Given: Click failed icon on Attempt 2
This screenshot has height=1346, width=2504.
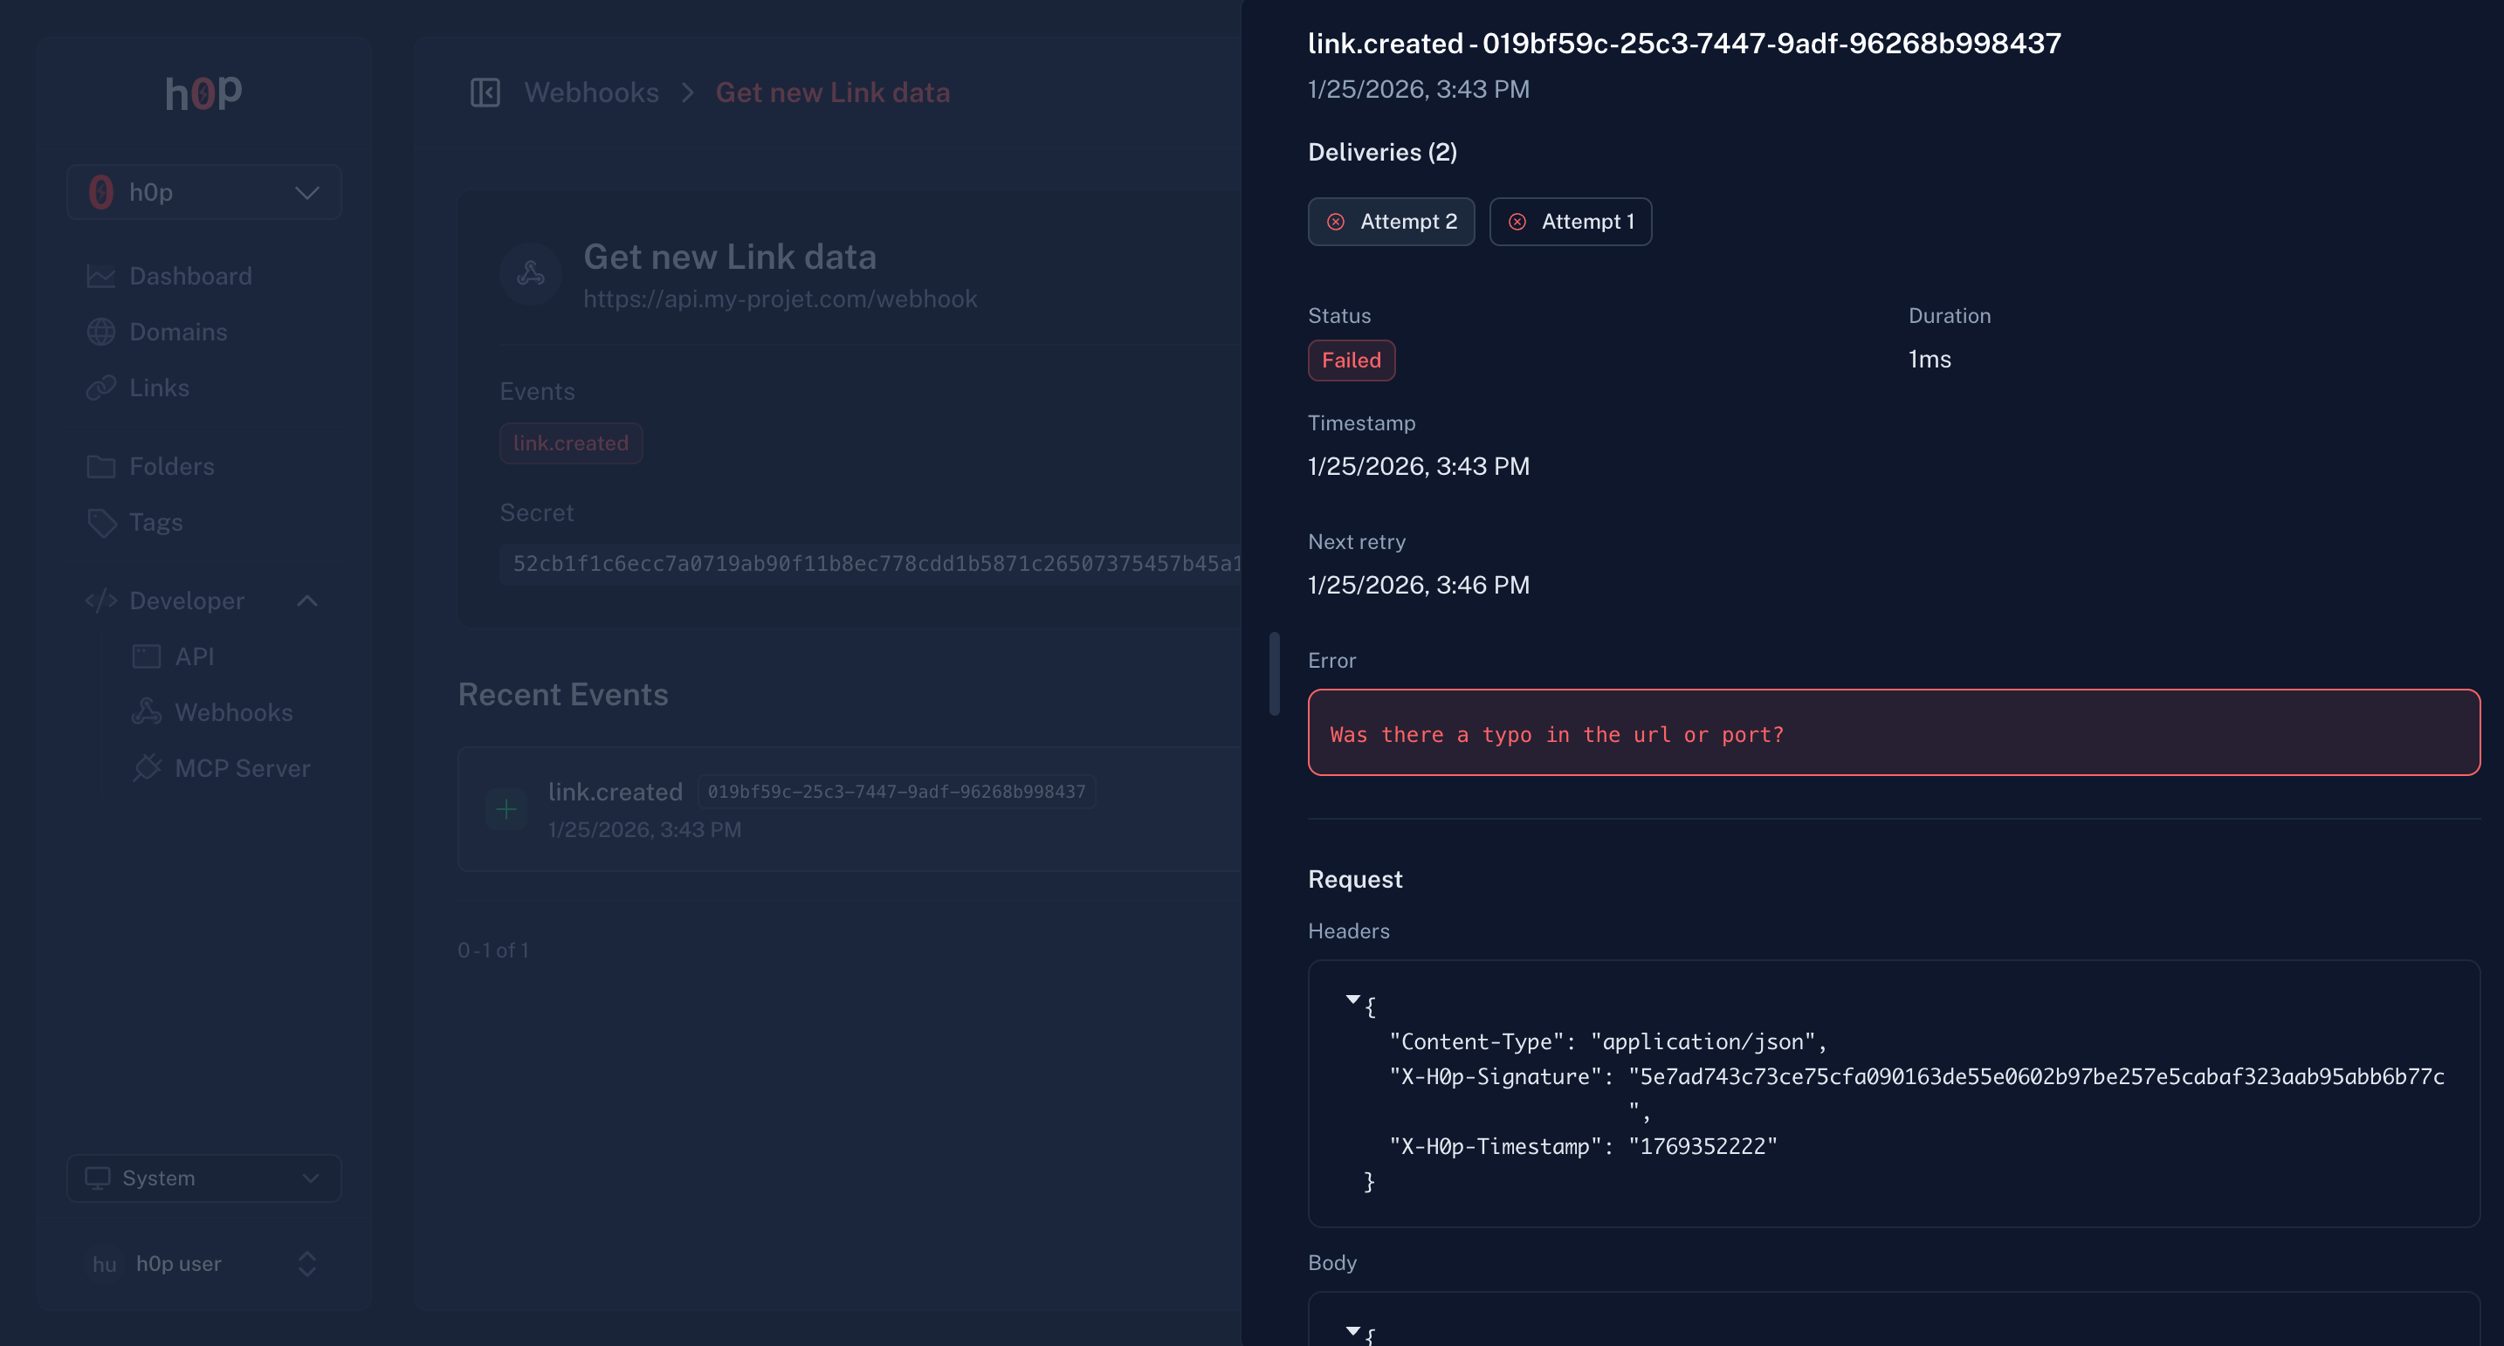Looking at the screenshot, I should [1336, 222].
